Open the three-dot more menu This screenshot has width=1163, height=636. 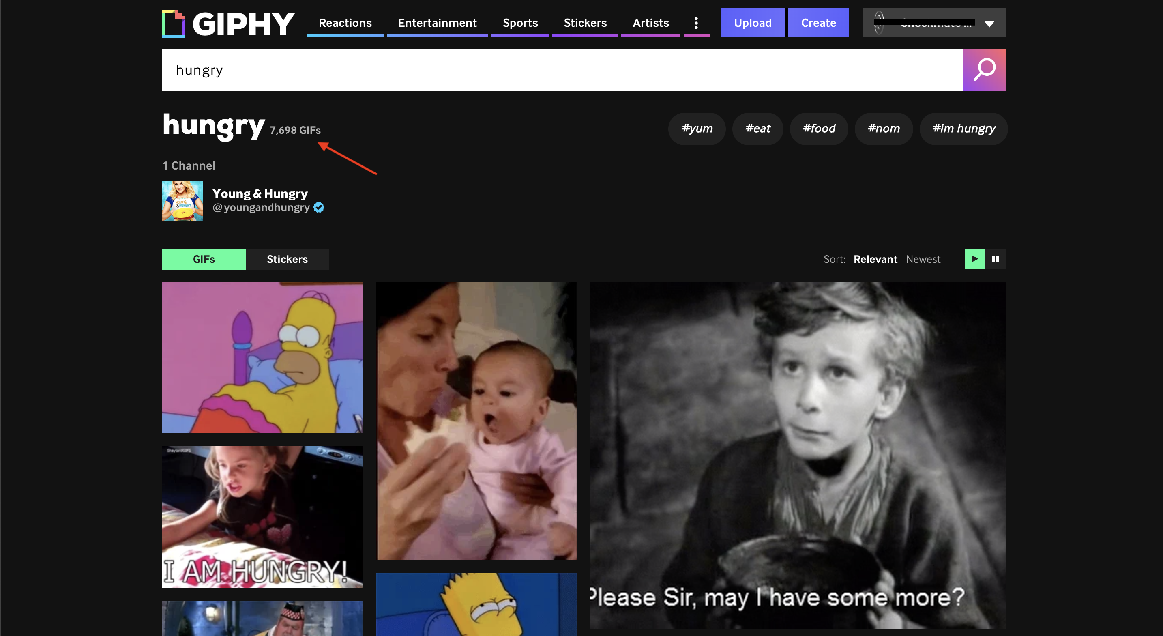coord(696,23)
